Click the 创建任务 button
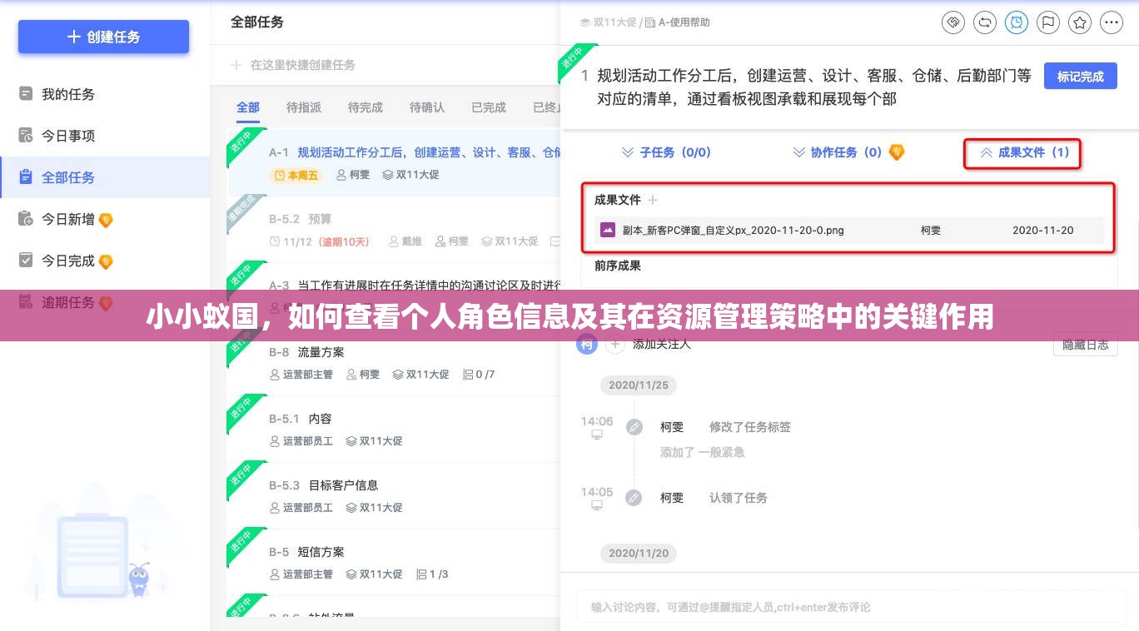Screen dimensions: 1139x631 104,37
